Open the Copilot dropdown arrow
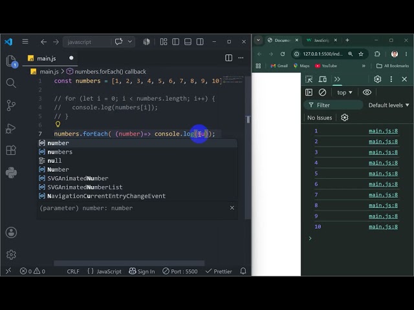This screenshot has height=310, width=414. (x=130, y=41)
